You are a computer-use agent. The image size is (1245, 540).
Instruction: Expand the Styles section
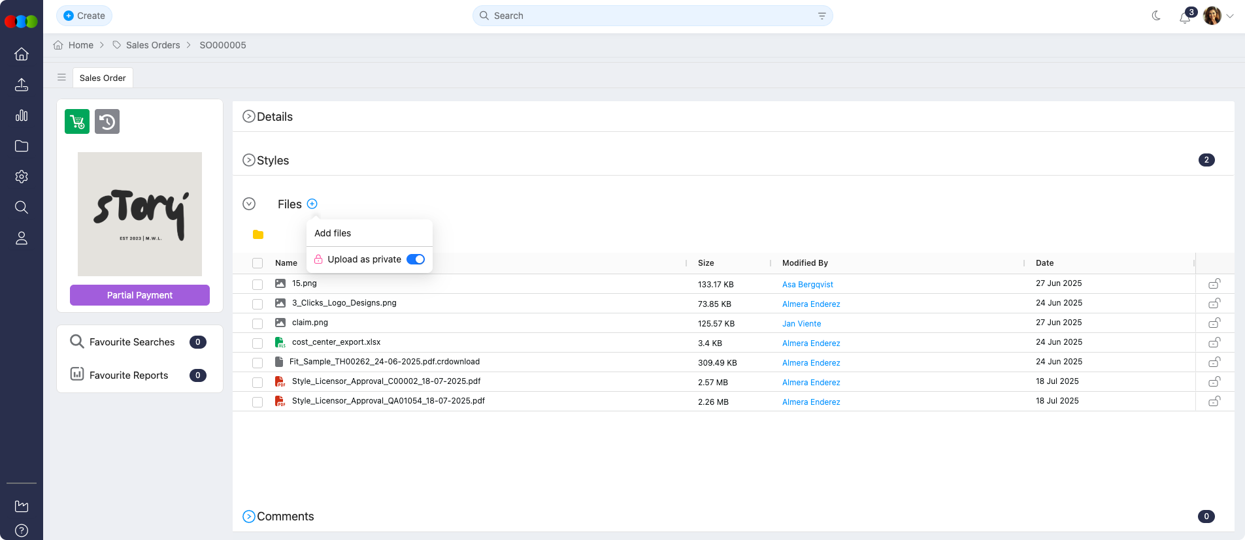tap(249, 160)
